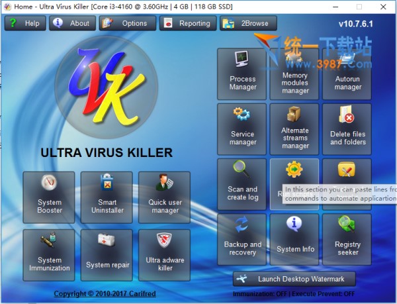The width and height of the screenshot is (397, 304).
Task: Start Scan and create log
Action: (x=242, y=184)
